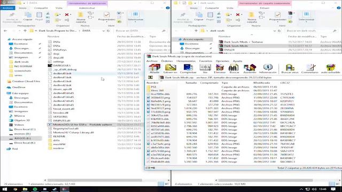Open the Windows Start menu
This screenshot has width=342, height=192.
point(4,189)
